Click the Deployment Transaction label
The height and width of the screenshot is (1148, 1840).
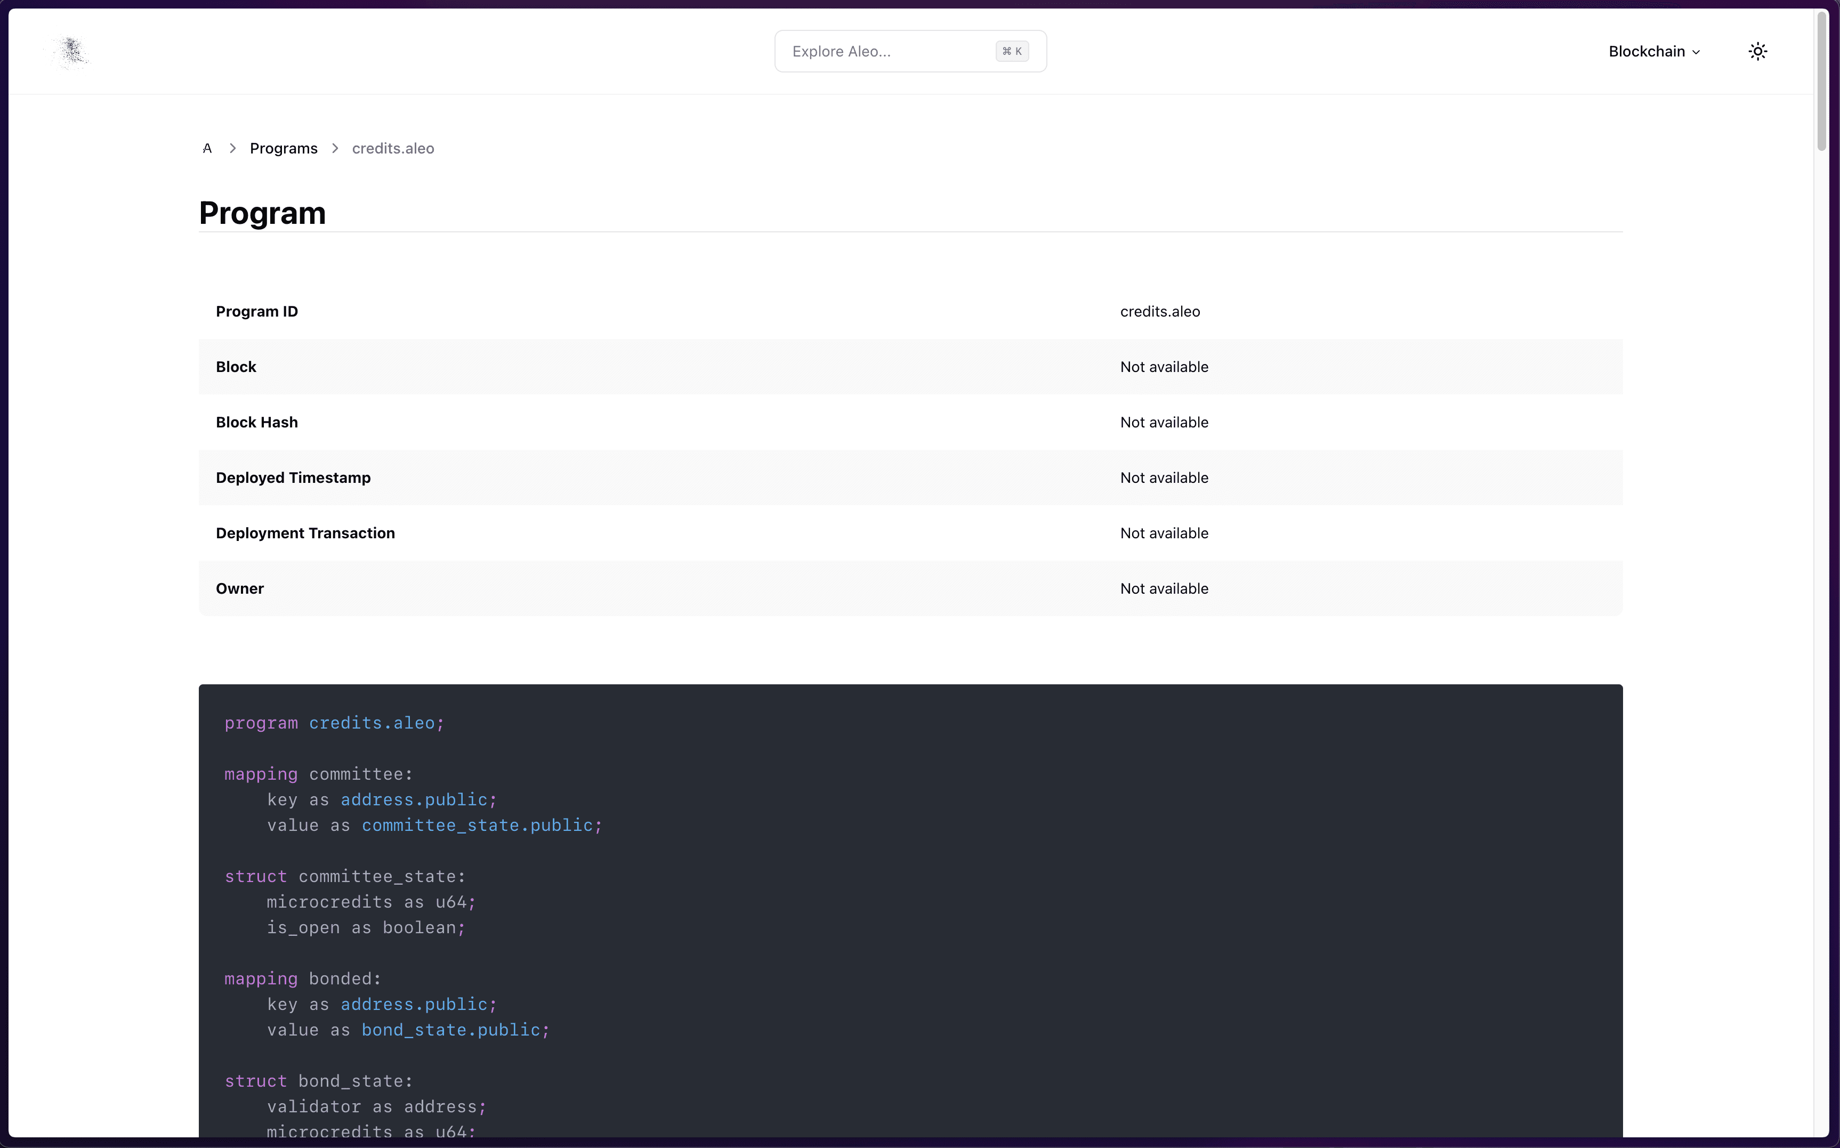coord(305,533)
